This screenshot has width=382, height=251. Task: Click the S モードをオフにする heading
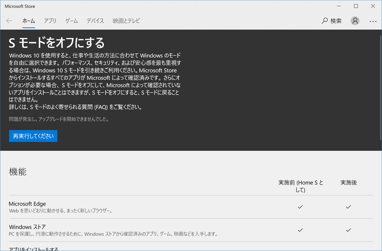(57, 43)
